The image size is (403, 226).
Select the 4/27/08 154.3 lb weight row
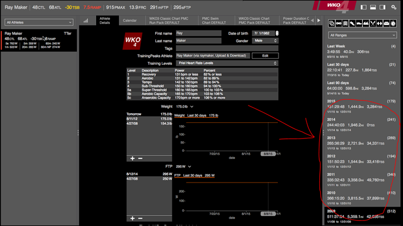(149, 123)
